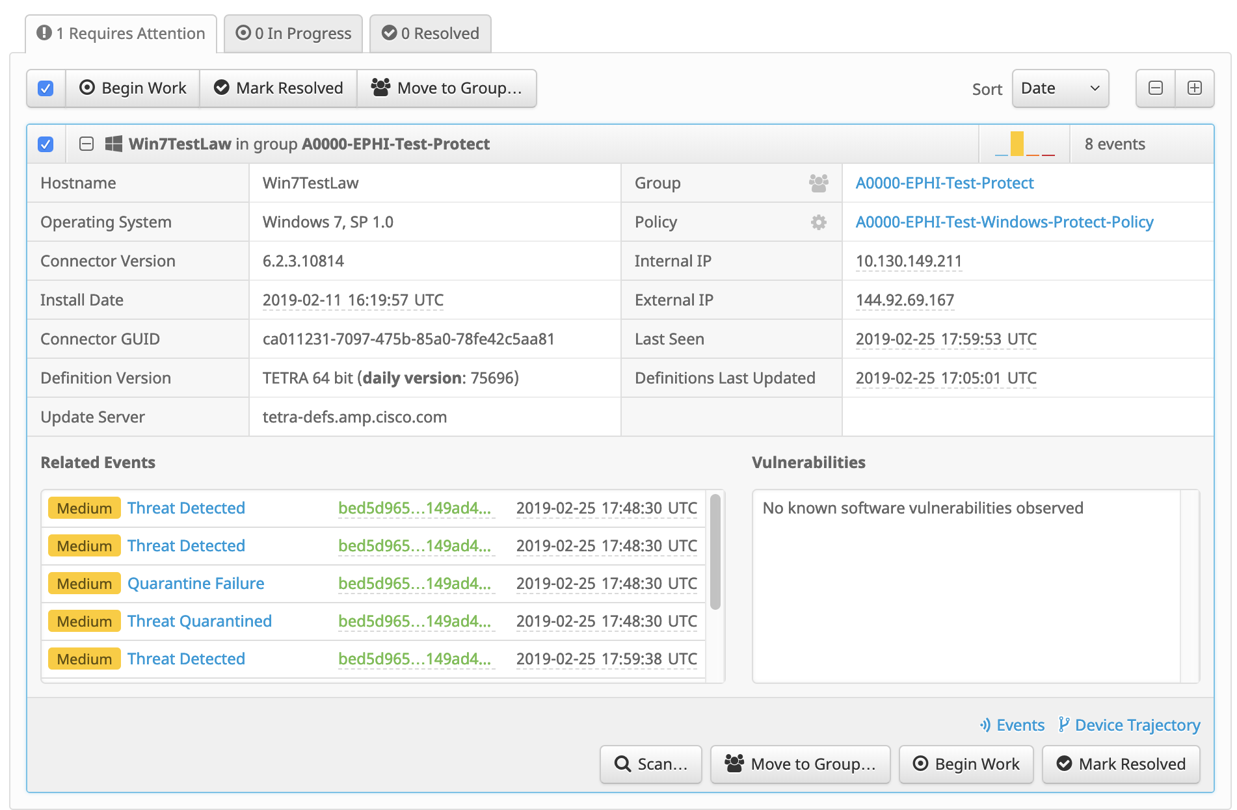Collapse all entries with the minus icon button
This screenshot has height=810, width=1237.
click(1156, 88)
